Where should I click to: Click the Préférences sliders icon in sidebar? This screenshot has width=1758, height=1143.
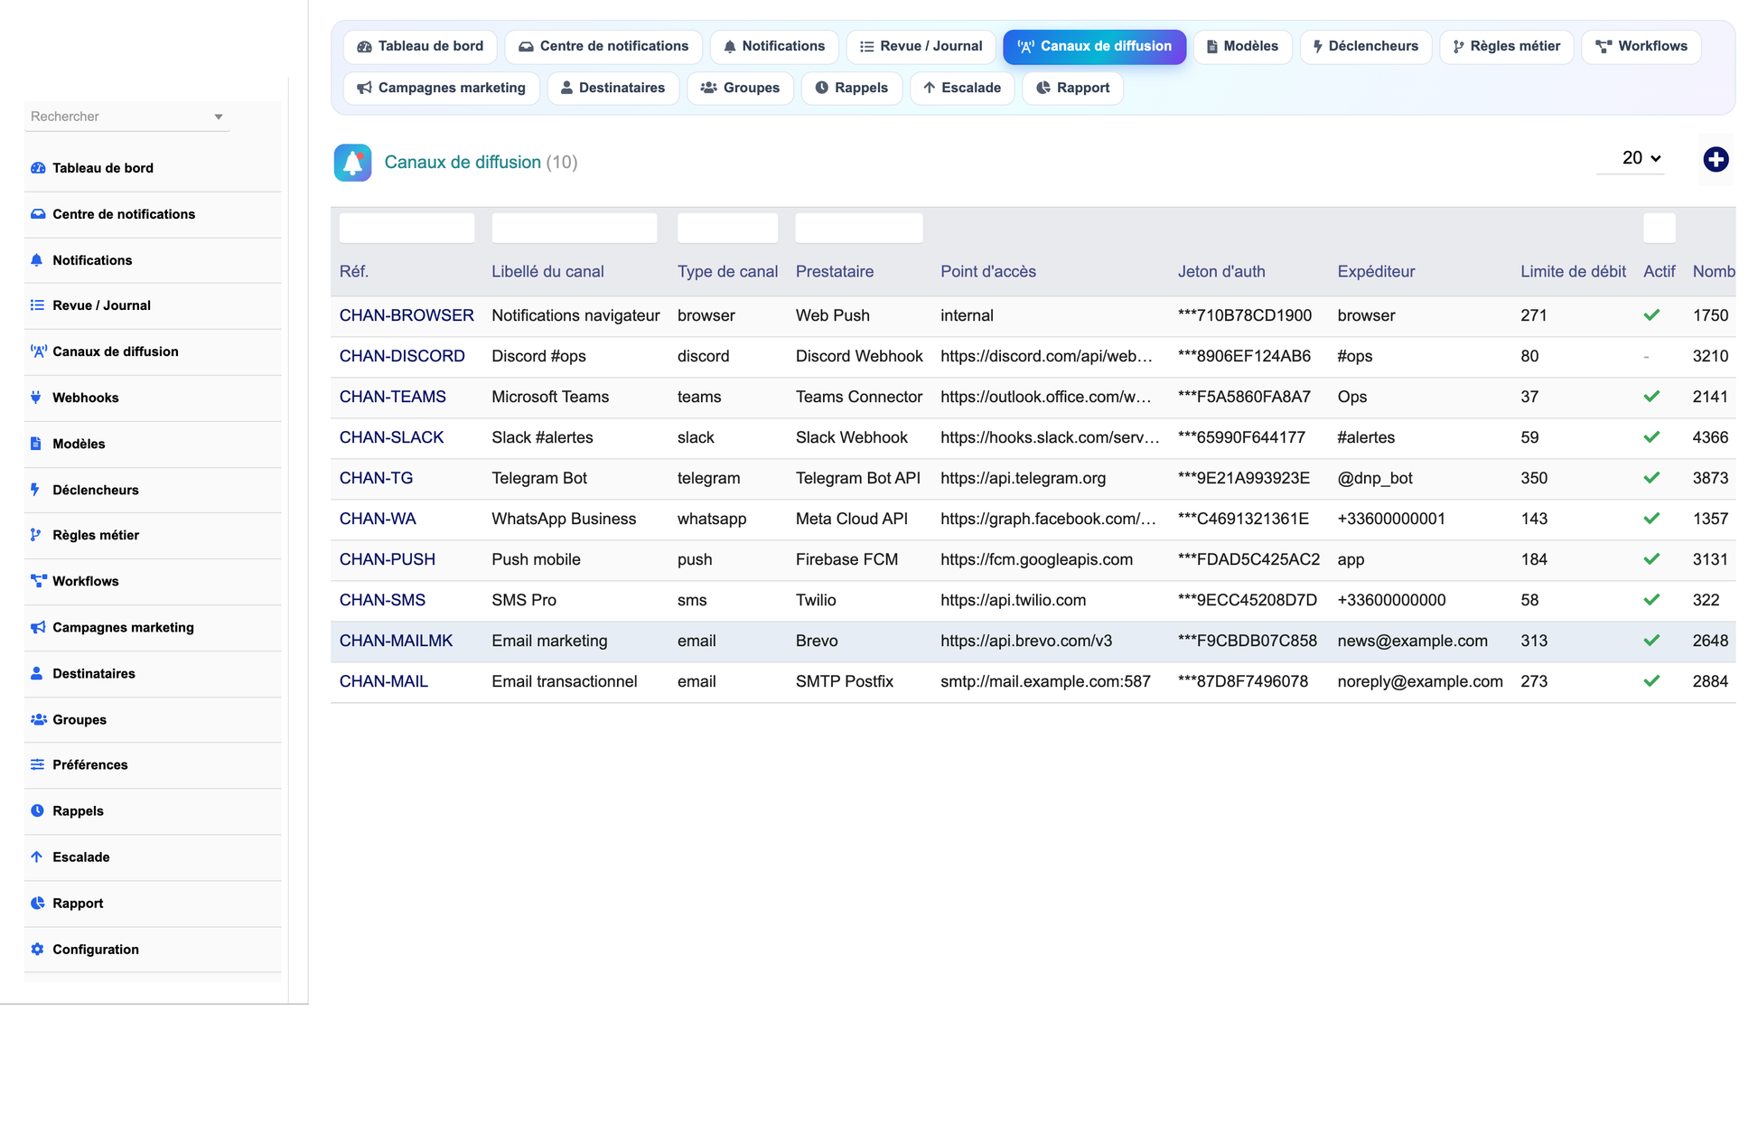(x=37, y=764)
